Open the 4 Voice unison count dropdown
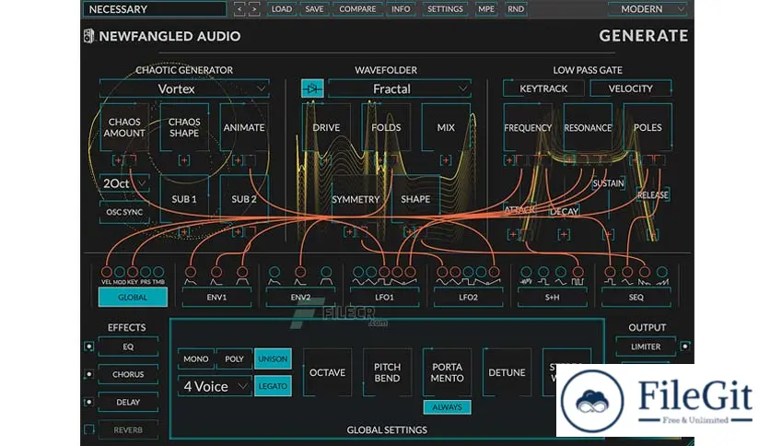 click(x=215, y=386)
